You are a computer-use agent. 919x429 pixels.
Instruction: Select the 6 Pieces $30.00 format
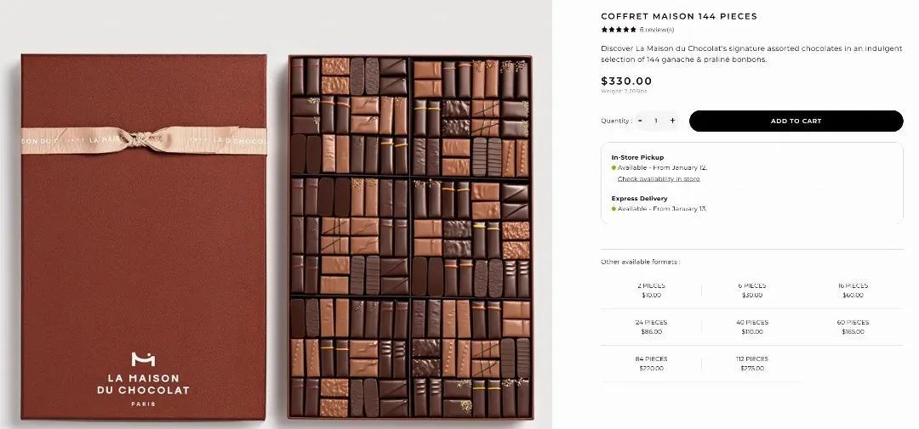(x=752, y=291)
